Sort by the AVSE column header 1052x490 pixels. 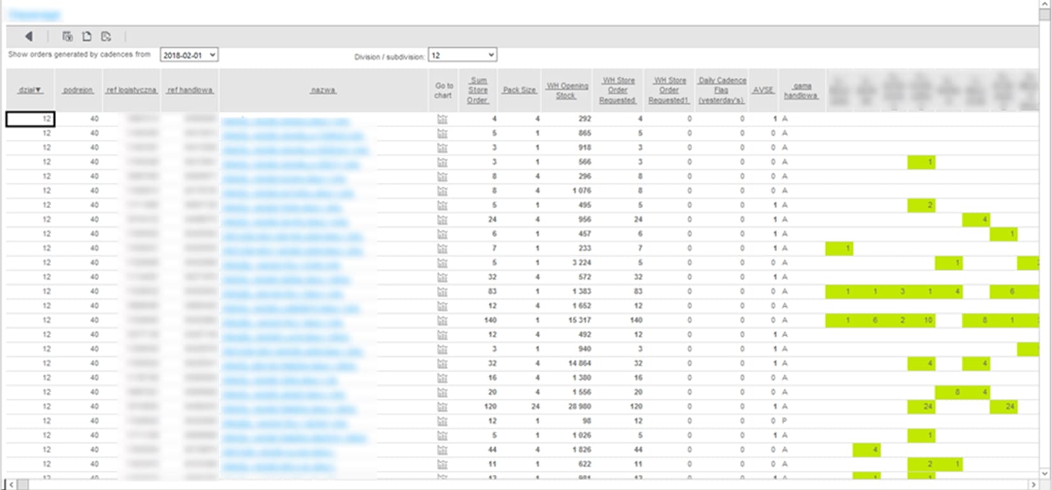[x=763, y=90]
